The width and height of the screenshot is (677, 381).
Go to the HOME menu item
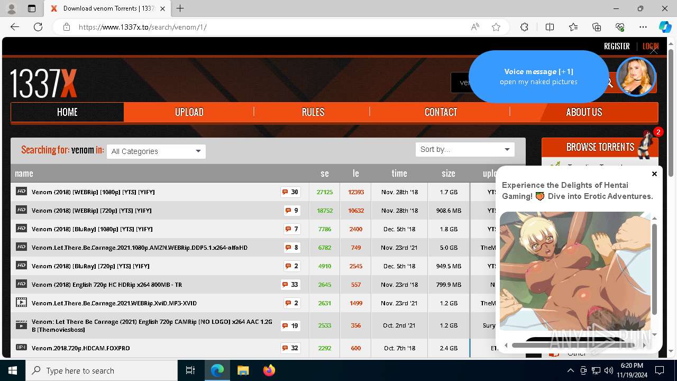pos(67,112)
